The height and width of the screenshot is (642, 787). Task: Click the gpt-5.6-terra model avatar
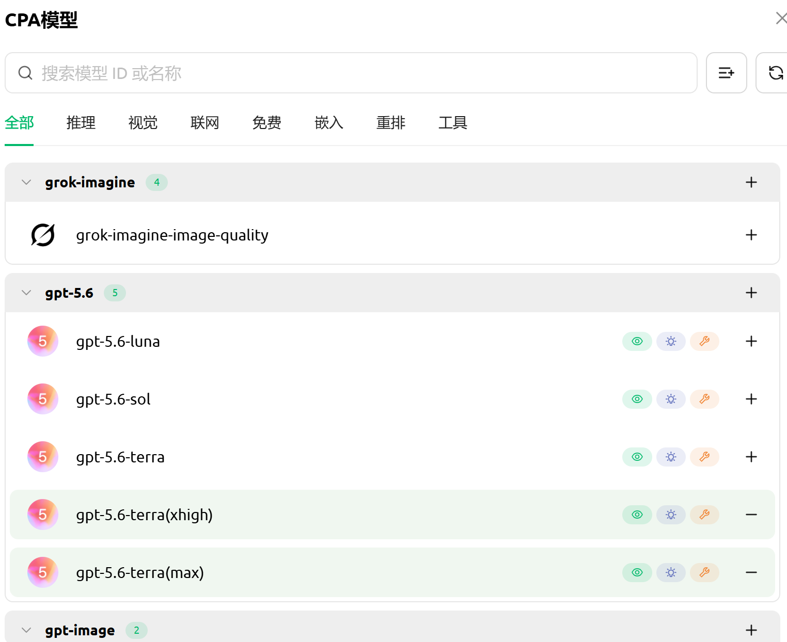click(x=43, y=457)
